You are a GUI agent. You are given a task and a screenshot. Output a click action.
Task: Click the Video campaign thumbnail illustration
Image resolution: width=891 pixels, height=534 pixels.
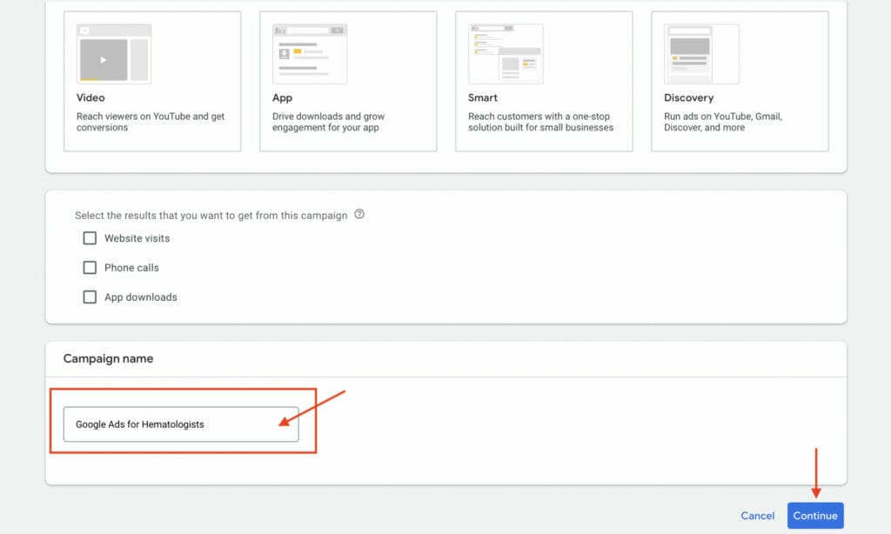[x=114, y=54]
